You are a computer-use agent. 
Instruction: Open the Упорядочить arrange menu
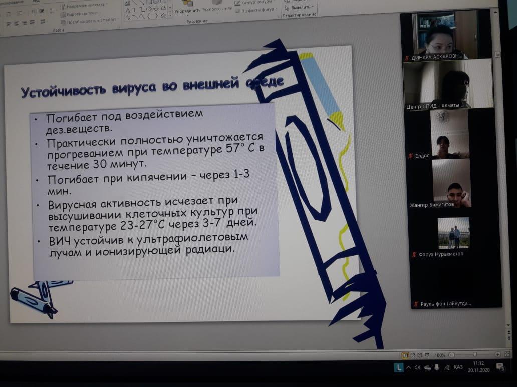(x=188, y=10)
